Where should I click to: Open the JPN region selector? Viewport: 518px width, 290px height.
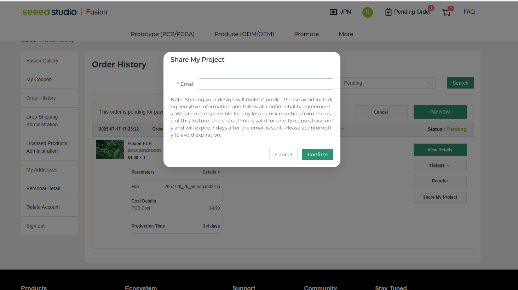coord(340,12)
